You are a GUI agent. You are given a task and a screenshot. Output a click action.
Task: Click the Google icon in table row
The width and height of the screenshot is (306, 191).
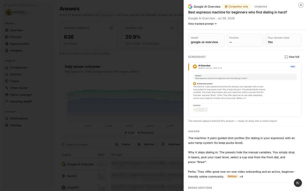[63, 164]
